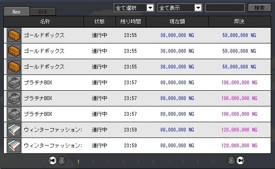275x169 pixels.
Task: Sort by 残り時間 column header
Action: pos(131,21)
